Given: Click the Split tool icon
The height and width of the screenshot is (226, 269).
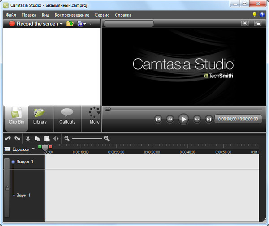Looking at the screenshot, I should click(x=56, y=139).
